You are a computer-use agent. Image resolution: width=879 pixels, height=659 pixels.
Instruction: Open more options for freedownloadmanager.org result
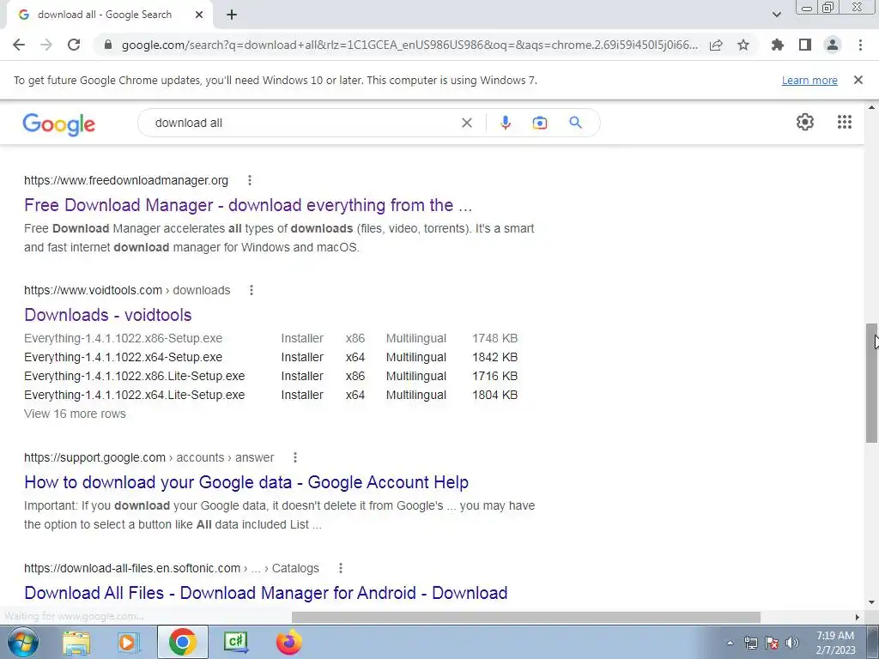250,180
